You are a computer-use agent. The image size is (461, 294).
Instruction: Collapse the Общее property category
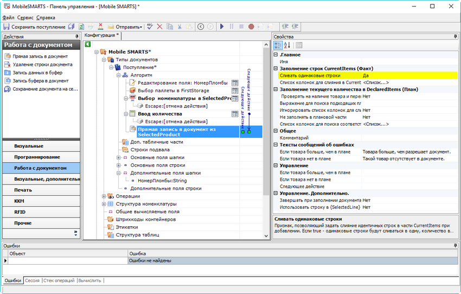(276, 131)
